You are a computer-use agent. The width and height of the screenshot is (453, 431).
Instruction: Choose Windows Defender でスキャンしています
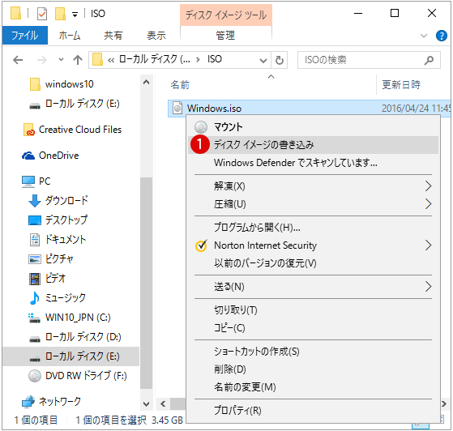(x=313, y=163)
